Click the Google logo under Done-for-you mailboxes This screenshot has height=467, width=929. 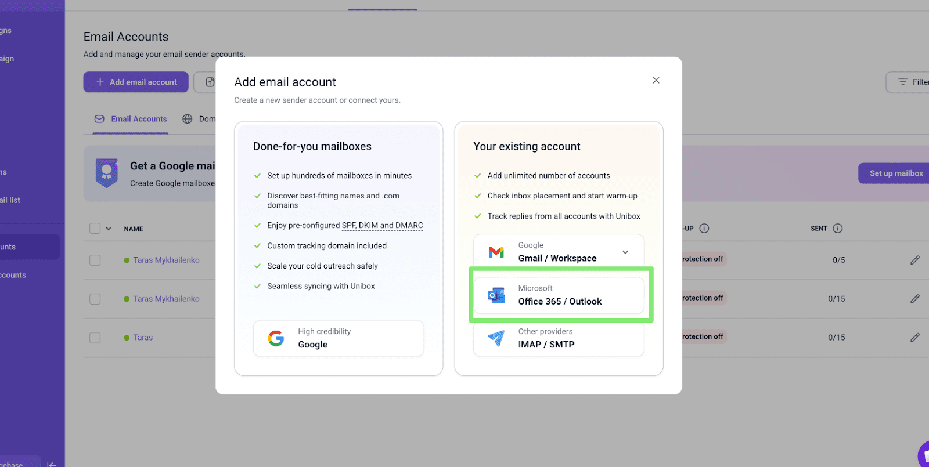point(276,338)
